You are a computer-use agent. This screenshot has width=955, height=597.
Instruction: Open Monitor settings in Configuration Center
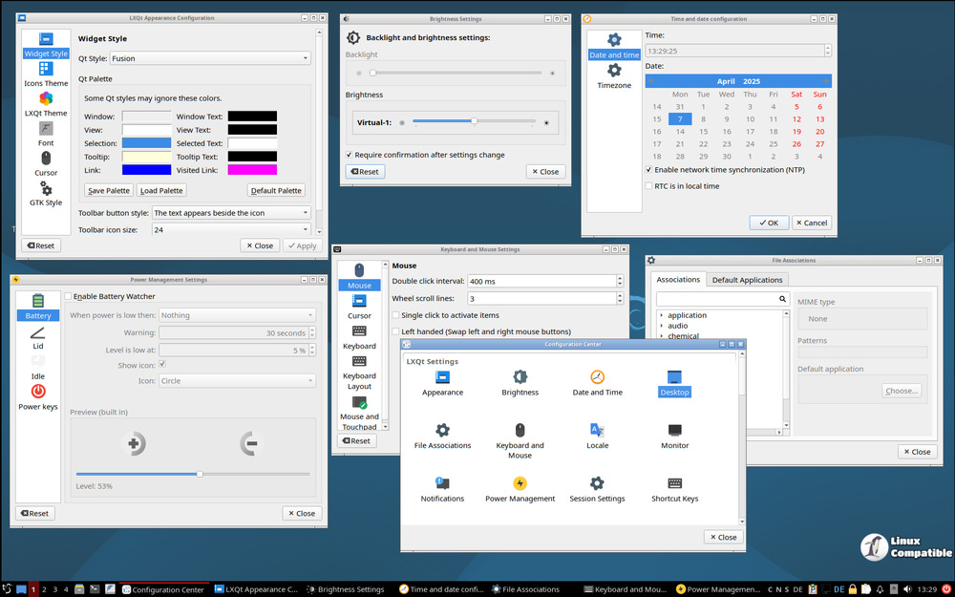(x=674, y=435)
